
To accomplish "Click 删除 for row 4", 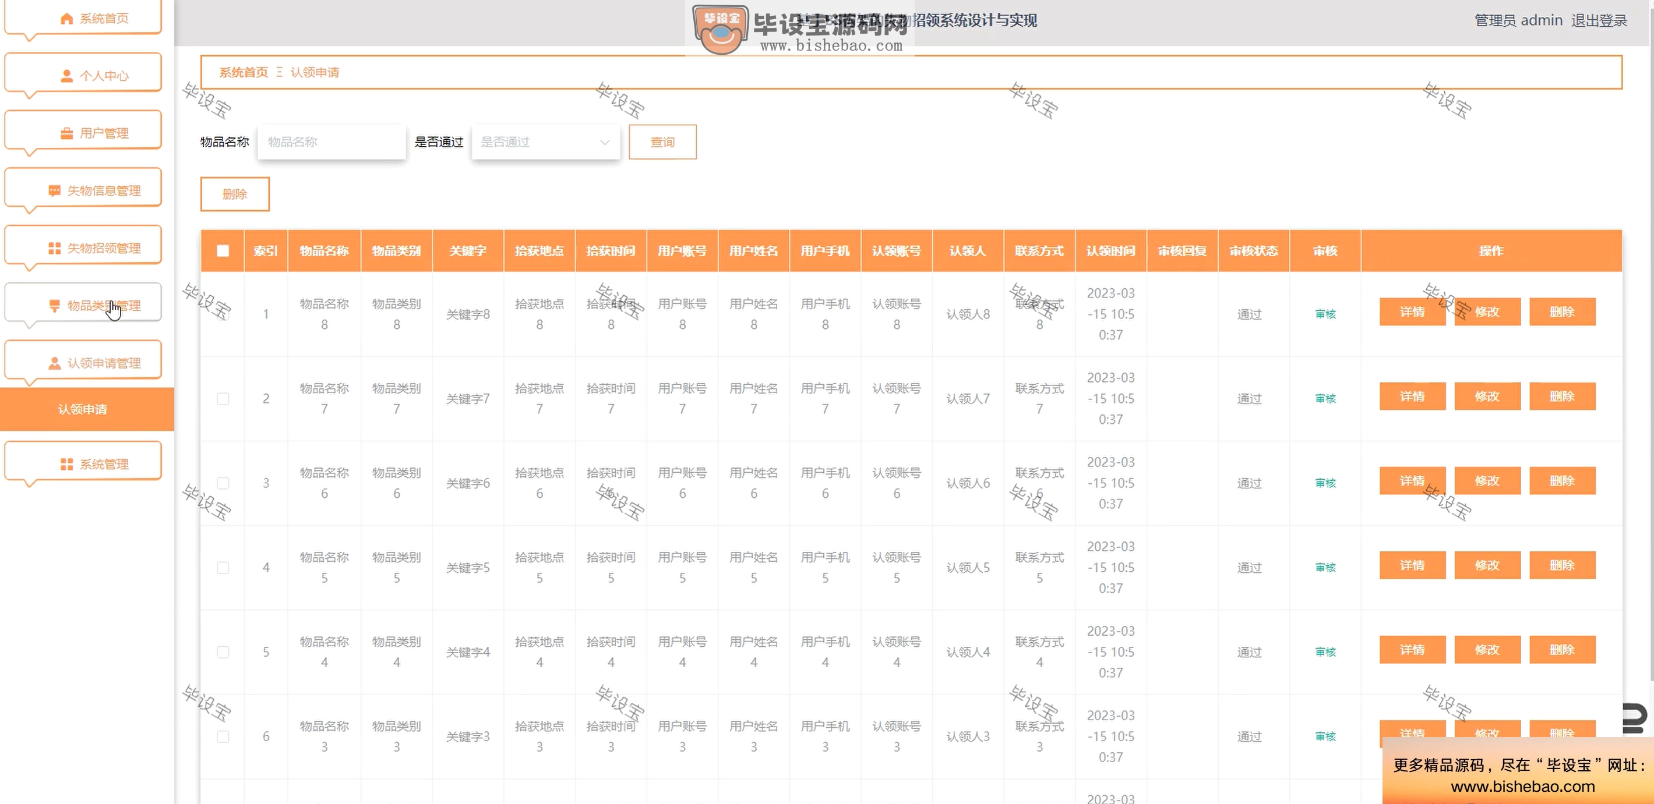I will coord(1562,565).
